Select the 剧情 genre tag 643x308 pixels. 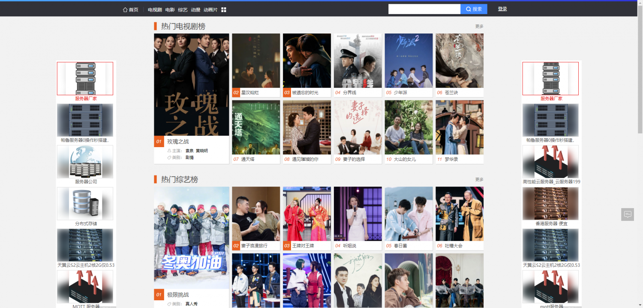(189, 158)
